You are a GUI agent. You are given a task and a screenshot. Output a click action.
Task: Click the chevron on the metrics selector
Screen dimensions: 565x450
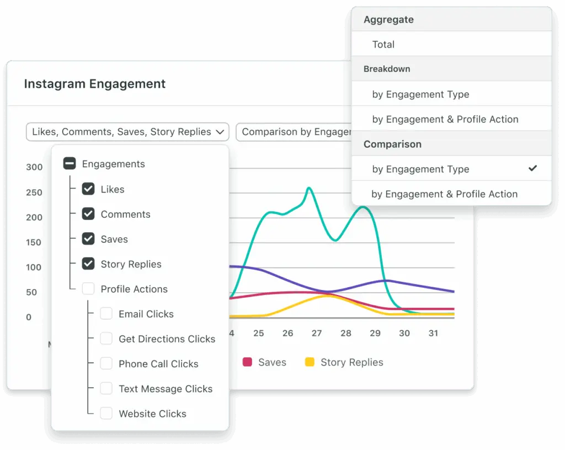click(x=221, y=132)
